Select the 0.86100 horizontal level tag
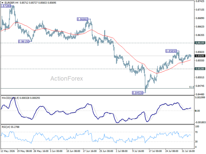The height and width of the screenshot is (154, 206). (200, 43)
